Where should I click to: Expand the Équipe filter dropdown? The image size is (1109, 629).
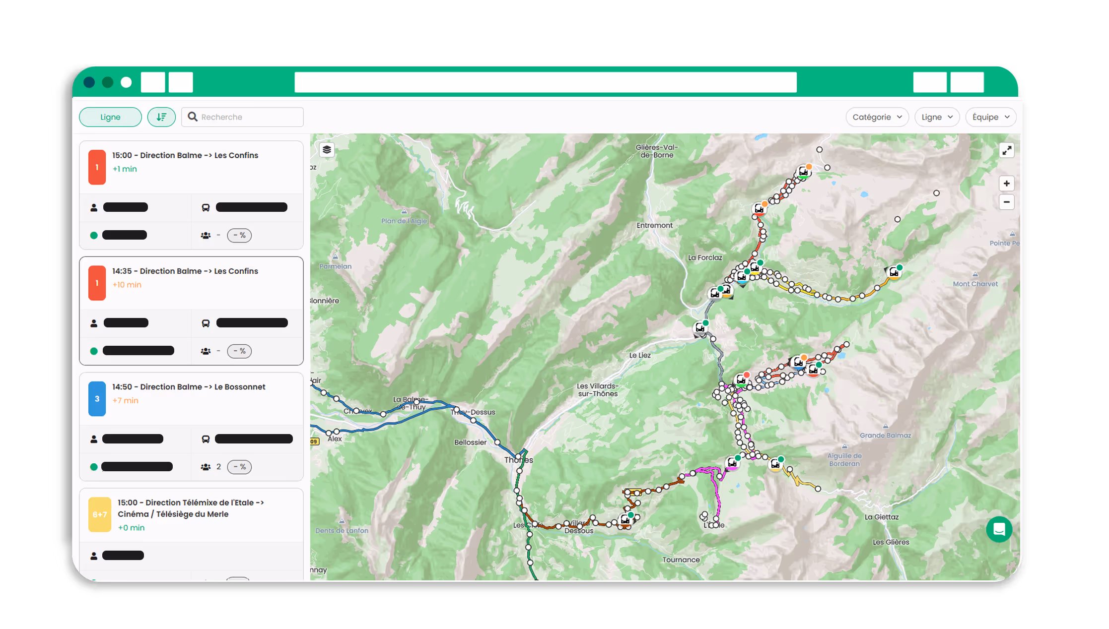pyautogui.click(x=990, y=117)
